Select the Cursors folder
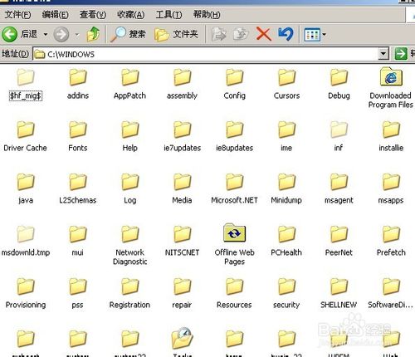This screenshot has height=357, width=415. (x=286, y=85)
